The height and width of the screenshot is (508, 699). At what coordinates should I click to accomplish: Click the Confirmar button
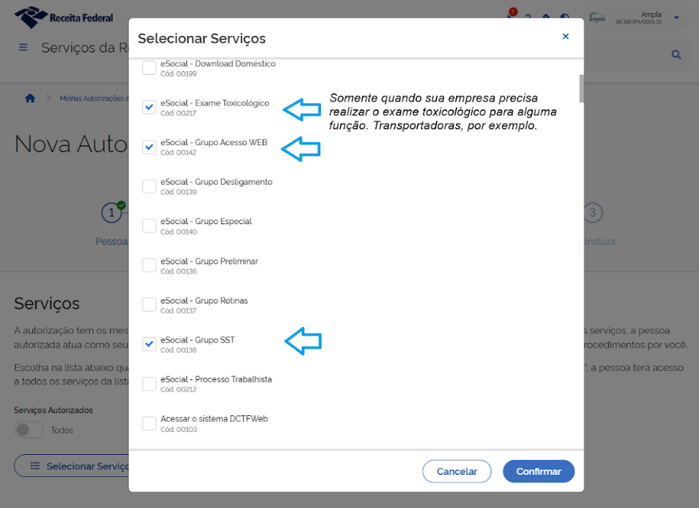(x=539, y=471)
